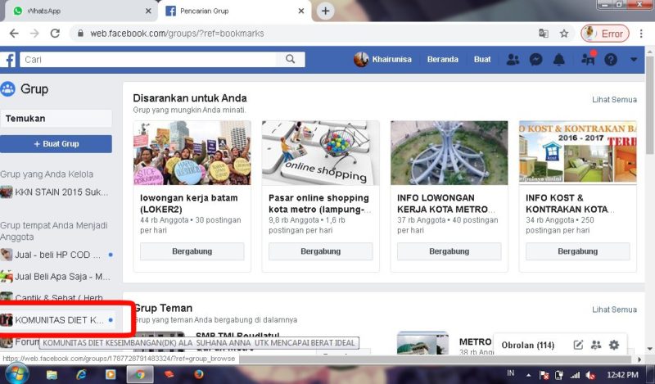655x384 pixels.
Task: Join INFO LOWONGAN KERJA KOTA METRO group
Action: (449, 251)
